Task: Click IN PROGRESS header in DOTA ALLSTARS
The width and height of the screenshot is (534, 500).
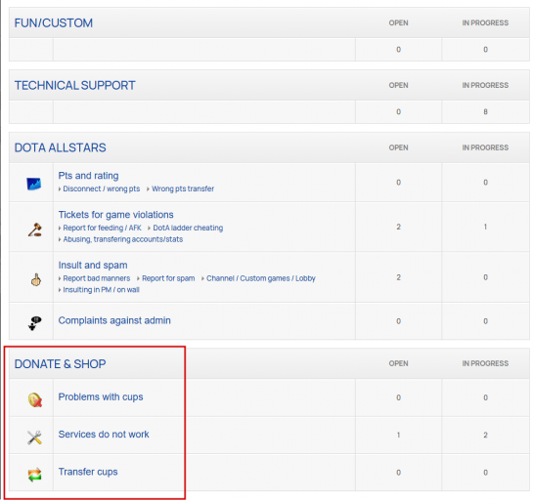Action: tap(485, 147)
